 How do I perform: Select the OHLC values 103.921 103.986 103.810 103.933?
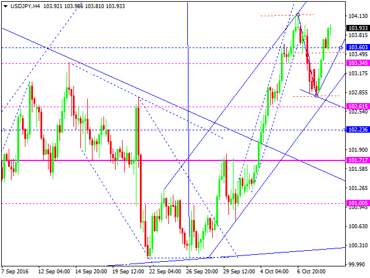tap(84, 6)
